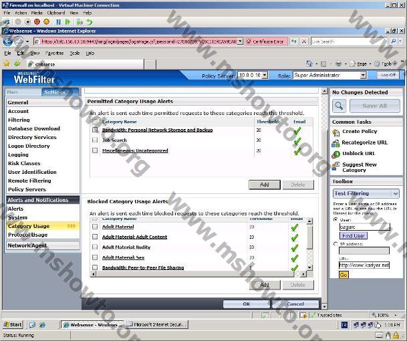The image size is (407, 341).
Task: Check Adult Material: Sex checkbox
Action: pyautogui.click(x=95, y=257)
